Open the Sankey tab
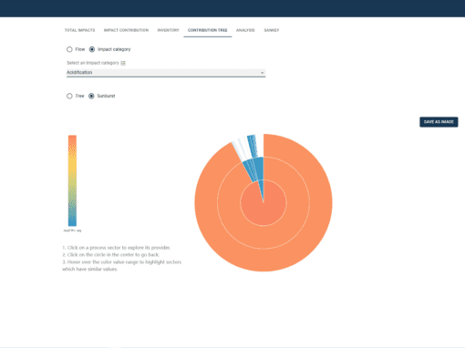Screen dimensions: 465x348 272,30
